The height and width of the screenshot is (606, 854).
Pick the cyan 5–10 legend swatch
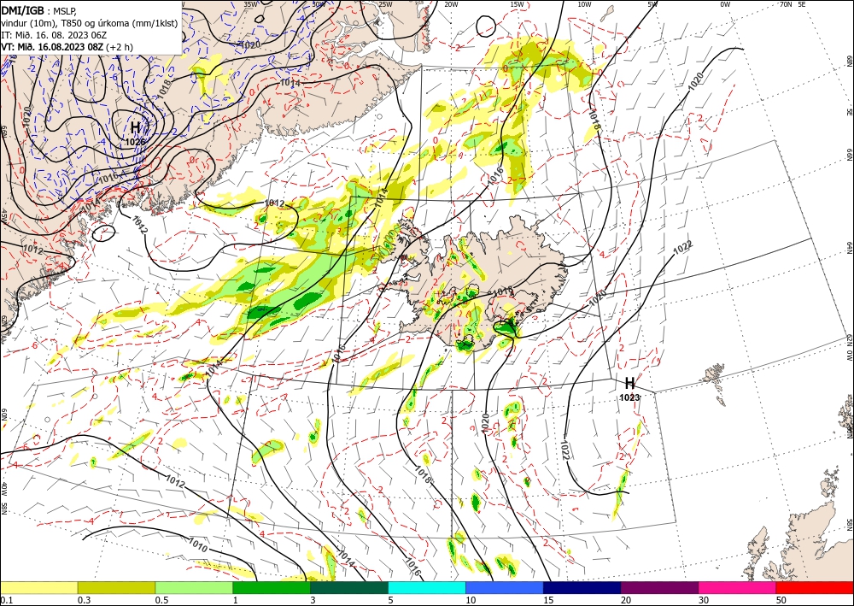point(427,587)
